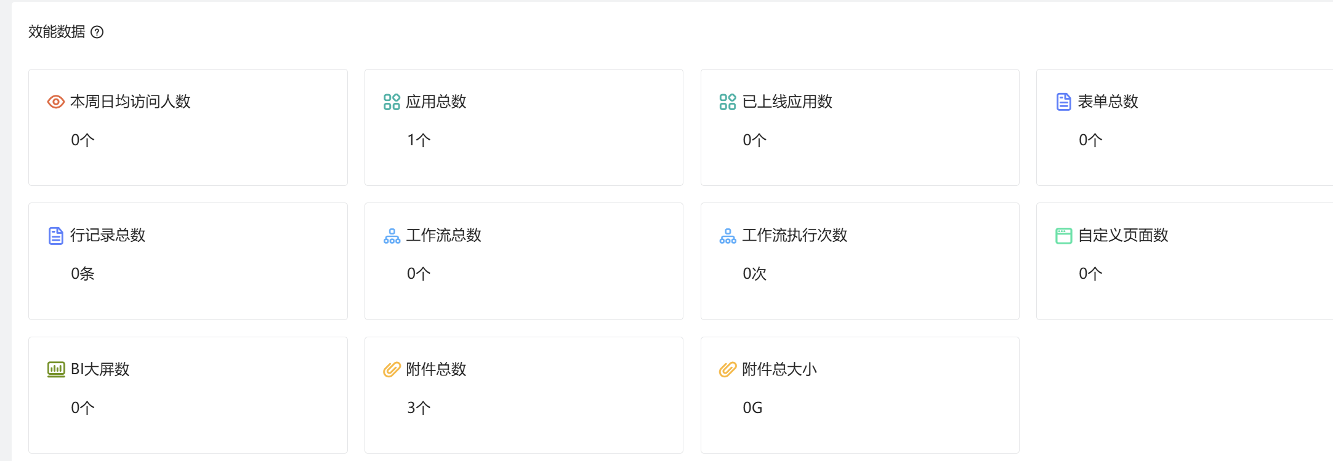Viewport: 1333px width, 461px height.
Task: Select the 0G value on 附件总大小 card
Action: 754,407
